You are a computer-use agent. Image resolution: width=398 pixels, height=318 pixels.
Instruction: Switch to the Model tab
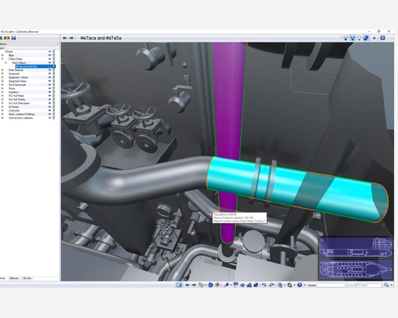(x=2, y=278)
